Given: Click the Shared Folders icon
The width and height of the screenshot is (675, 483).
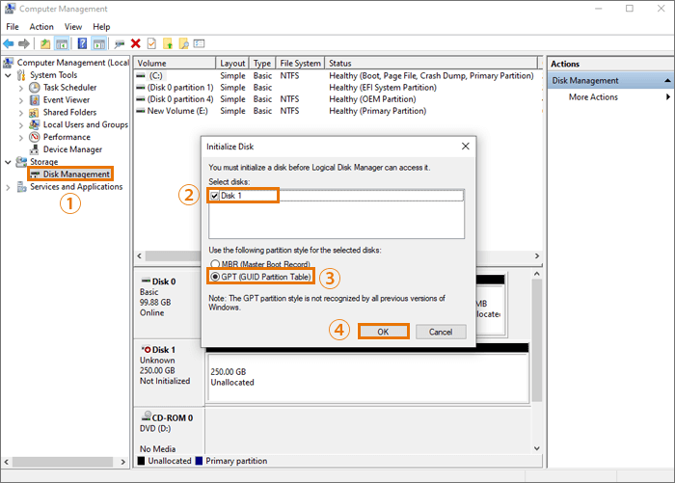Looking at the screenshot, I should [35, 113].
